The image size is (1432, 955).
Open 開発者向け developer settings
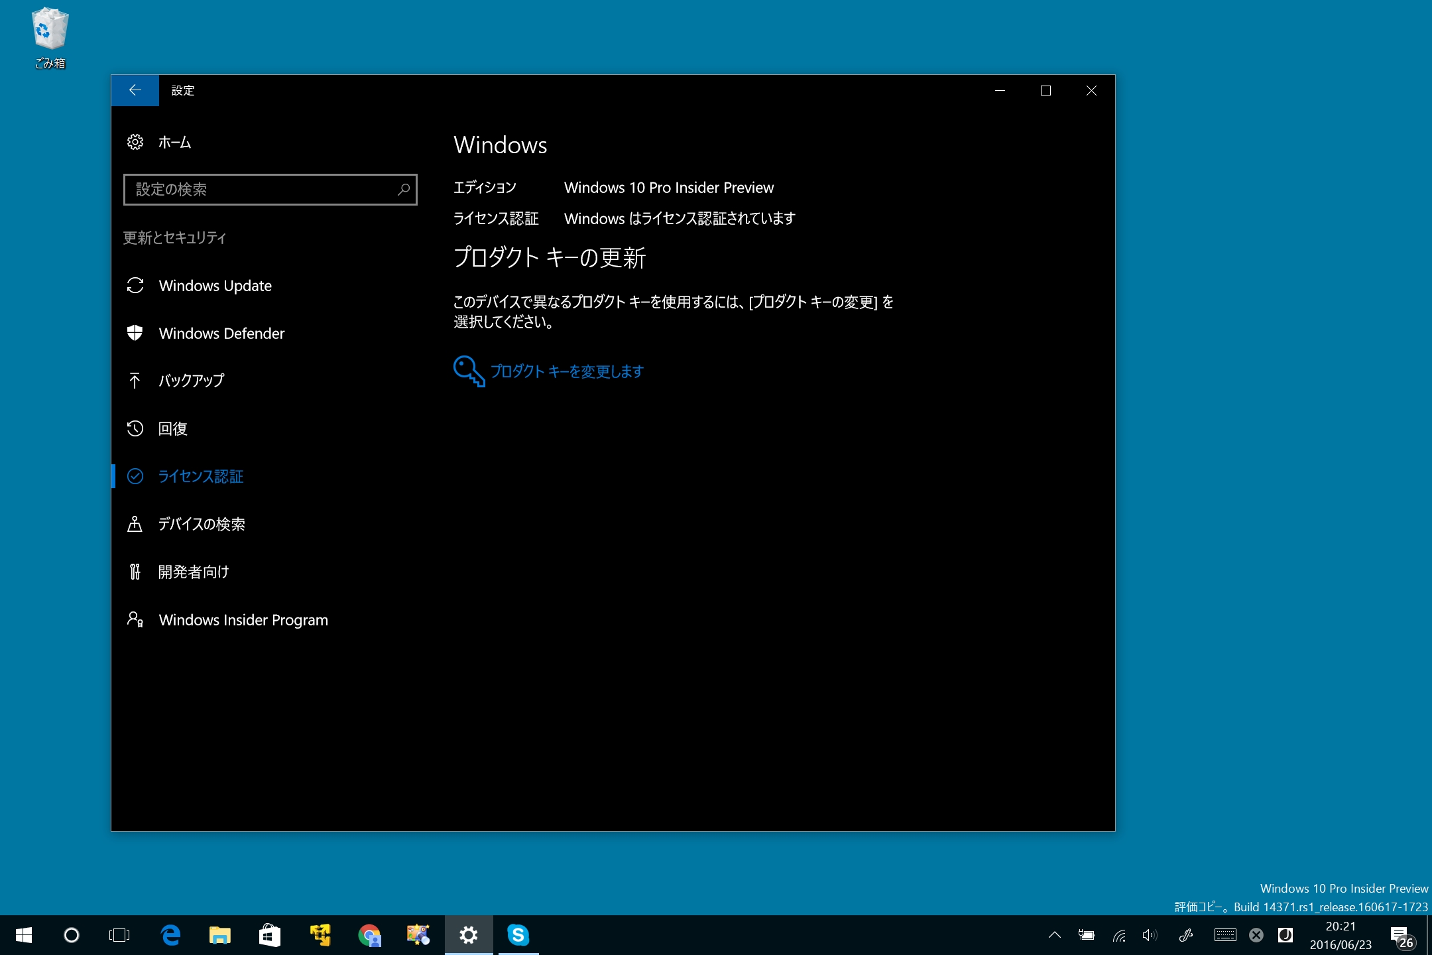tap(193, 572)
